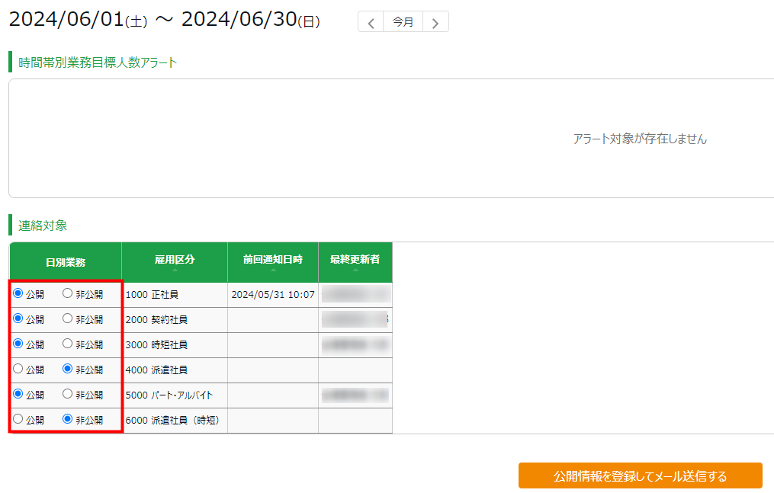Click 公開情報を登録してメール送信する button
The image size is (774, 493).
[x=640, y=476]
